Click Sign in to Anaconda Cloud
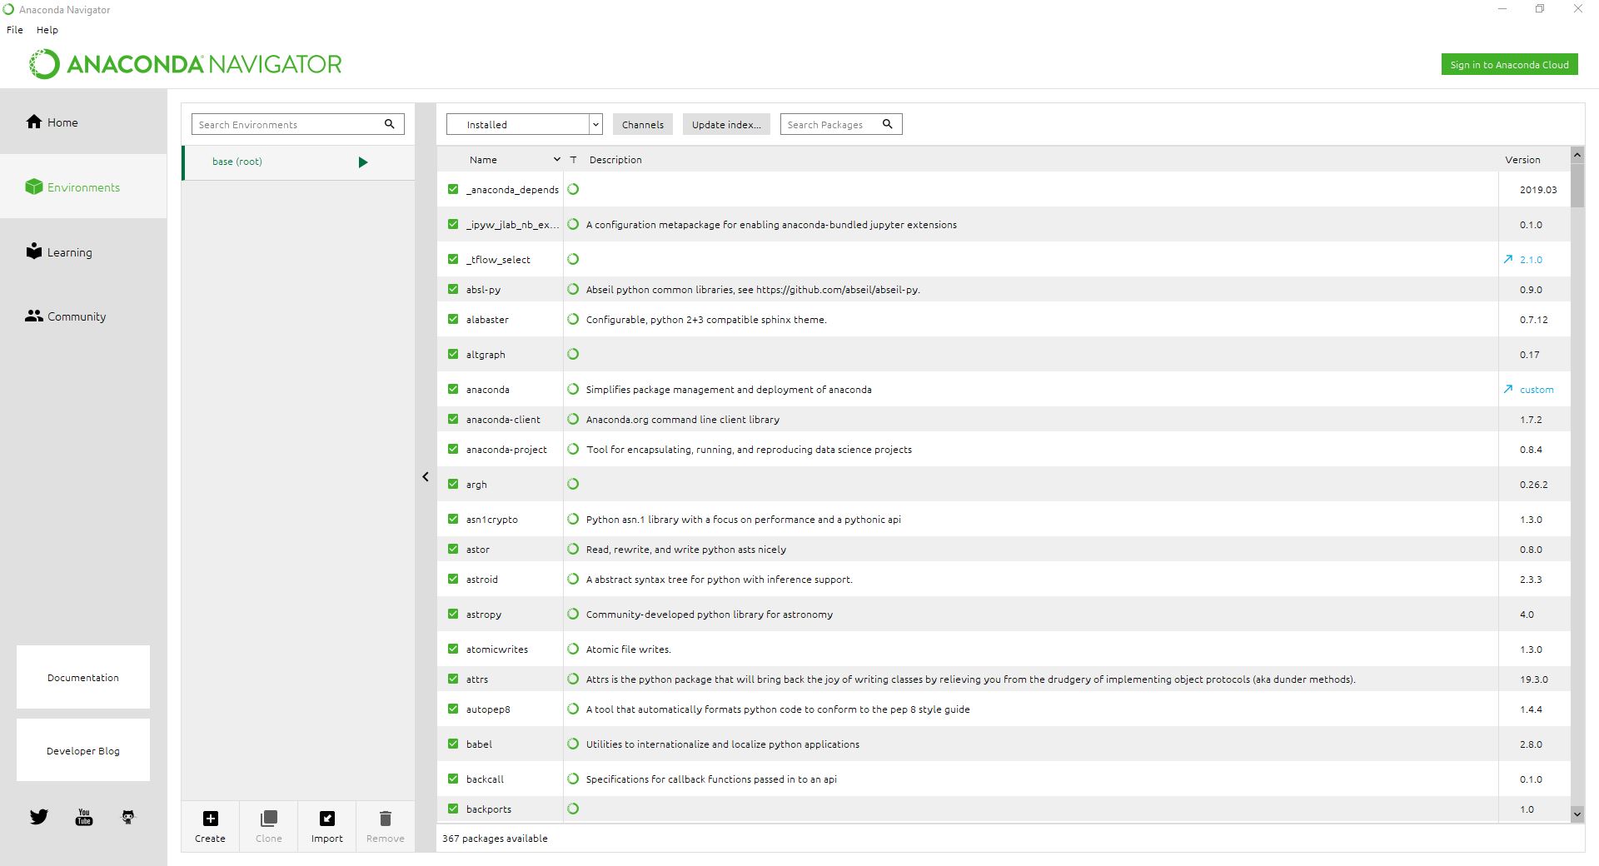 point(1509,63)
